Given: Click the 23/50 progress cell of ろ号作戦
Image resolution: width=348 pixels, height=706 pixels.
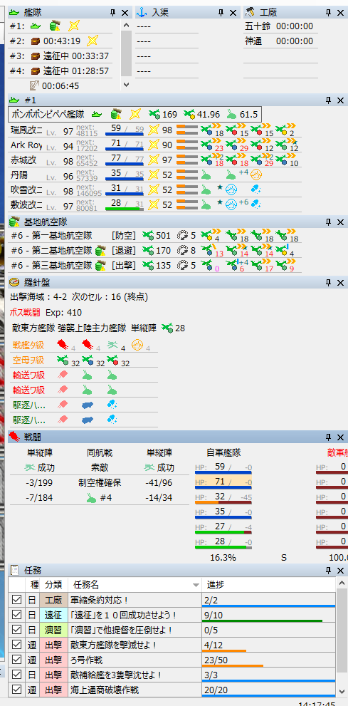Looking at the screenshot, I should [268, 660].
